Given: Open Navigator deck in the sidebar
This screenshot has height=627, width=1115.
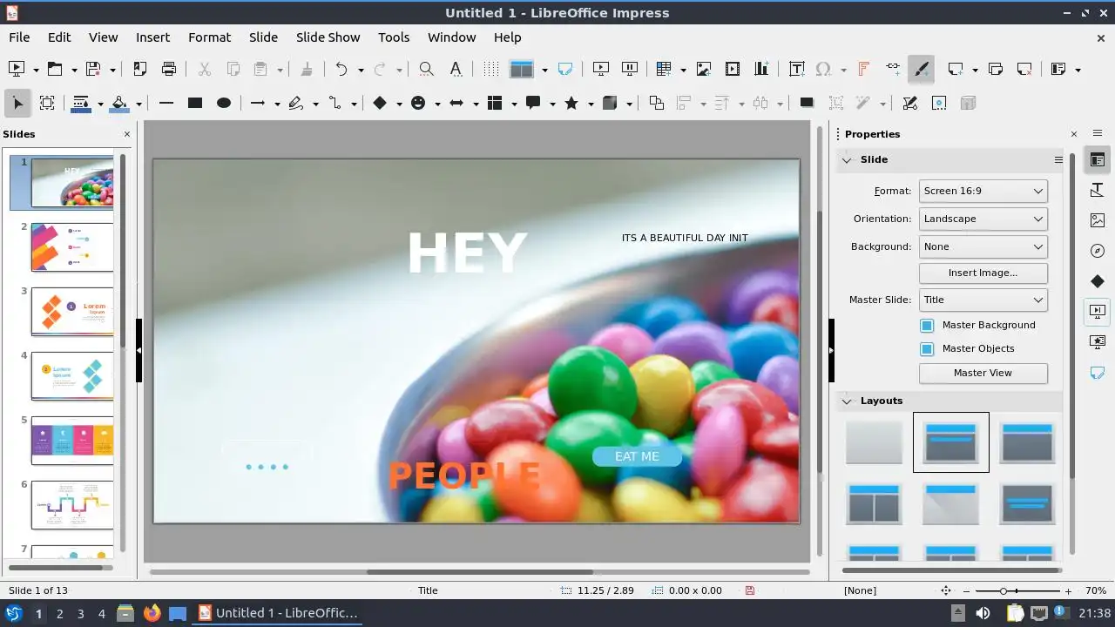Looking at the screenshot, I should 1098,251.
